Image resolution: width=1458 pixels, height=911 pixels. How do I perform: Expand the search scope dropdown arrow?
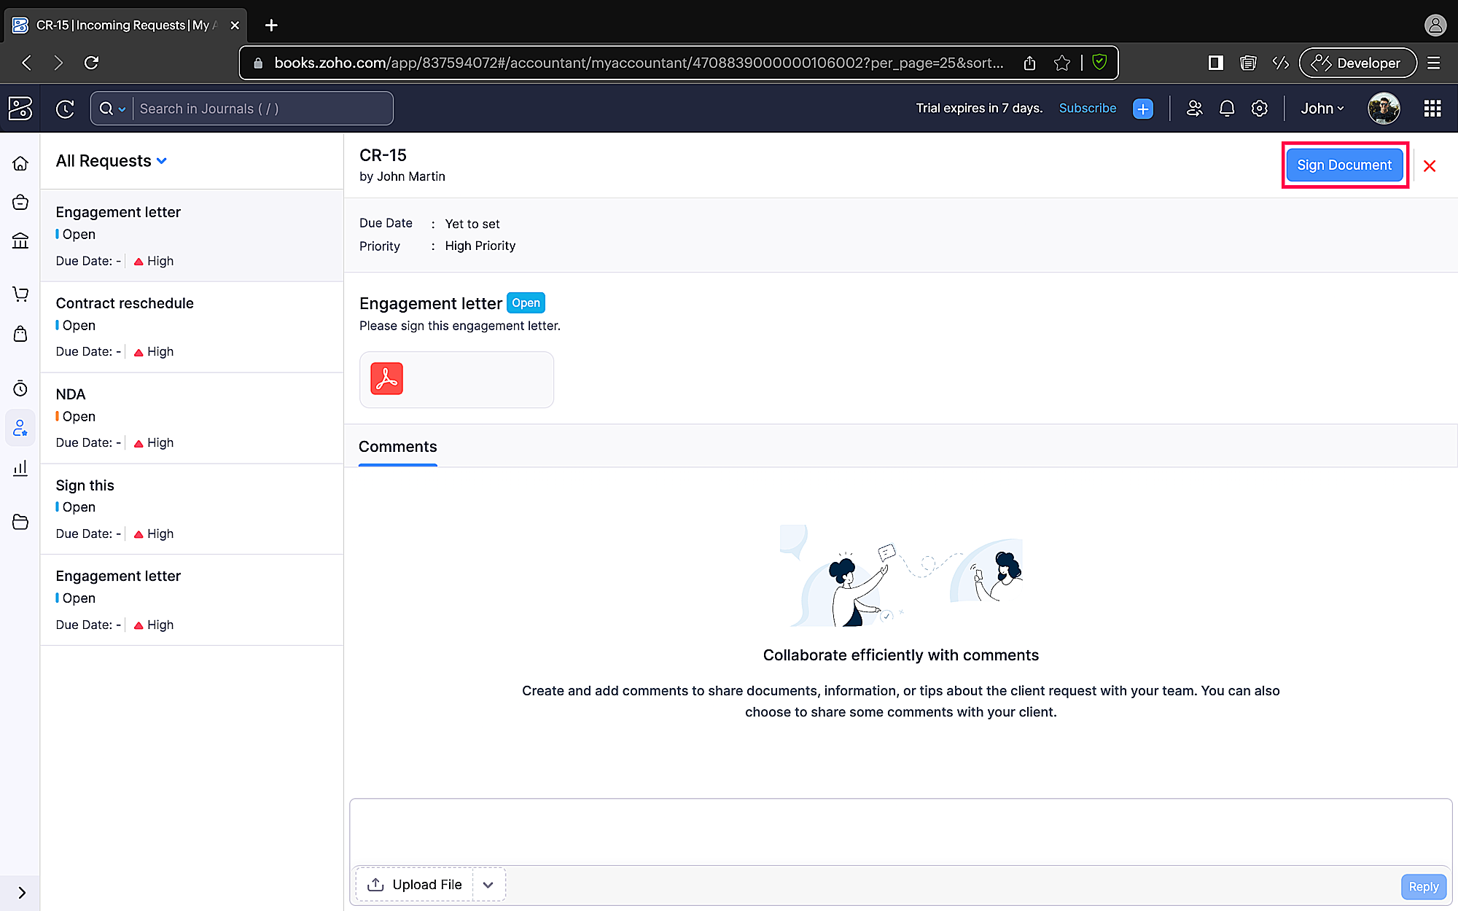tap(122, 109)
